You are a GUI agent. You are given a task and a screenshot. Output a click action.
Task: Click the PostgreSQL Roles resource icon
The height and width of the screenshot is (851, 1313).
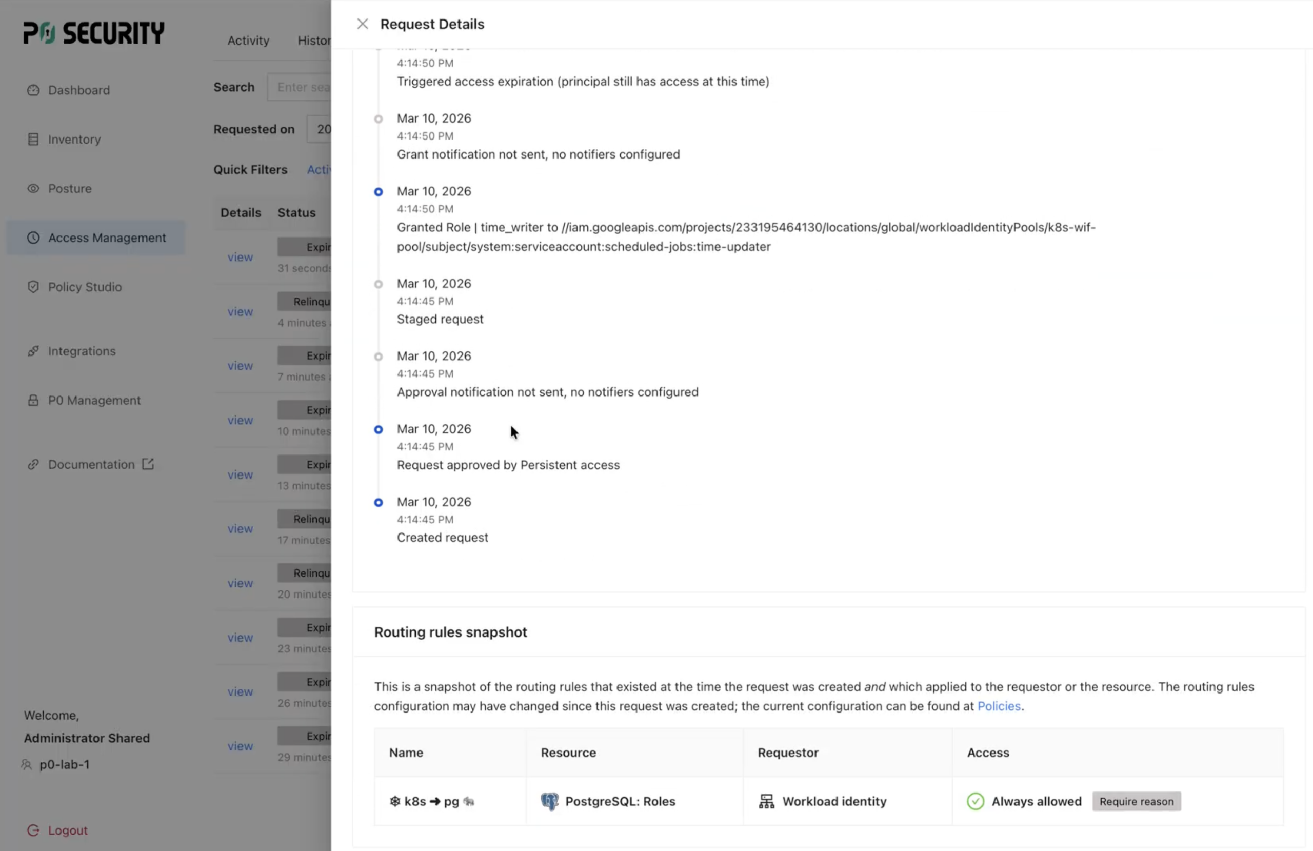[549, 801]
